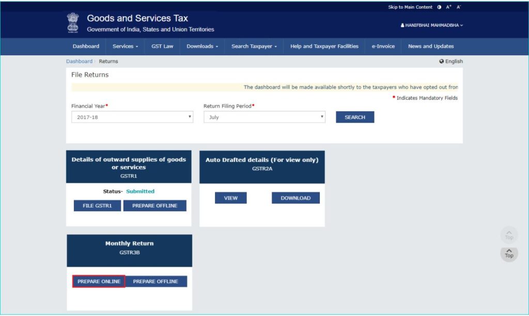The image size is (529, 316).
Task: Open News and Updates
Action: pos(431,46)
